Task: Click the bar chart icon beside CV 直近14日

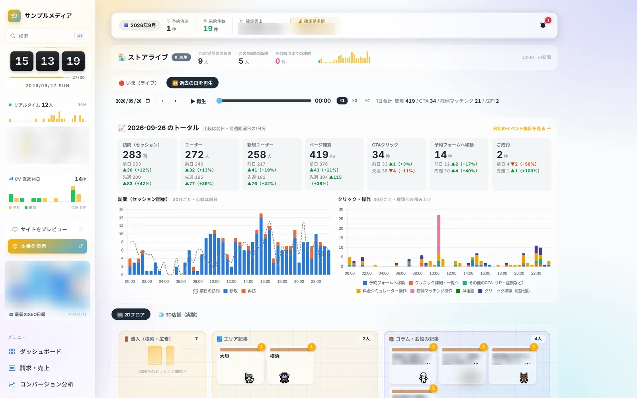Action: tap(11, 179)
